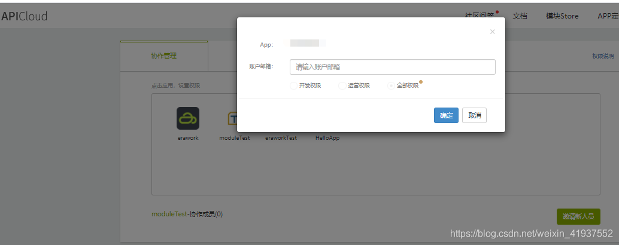Open the 协作管理 tab
This screenshot has height=245, width=619.
tap(164, 56)
